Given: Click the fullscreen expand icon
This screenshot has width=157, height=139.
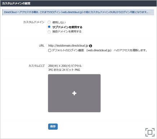Looking at the screenshot, I should point(150,132).
